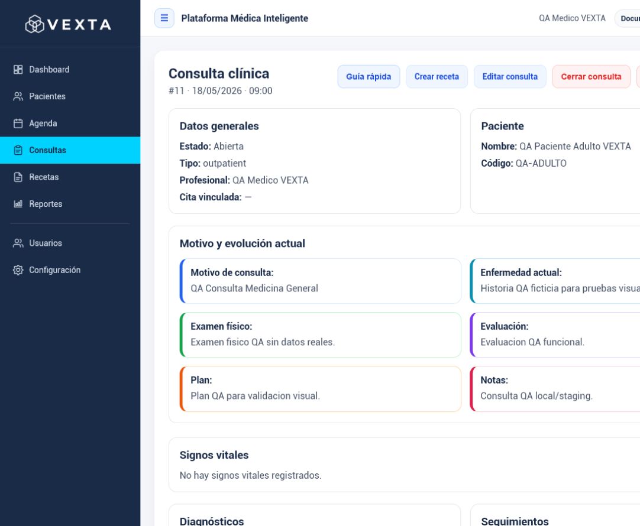Click the Pacientes people icon
This screenshot has height=526, width=640.
pyautogui.click(x=18, y=97)
